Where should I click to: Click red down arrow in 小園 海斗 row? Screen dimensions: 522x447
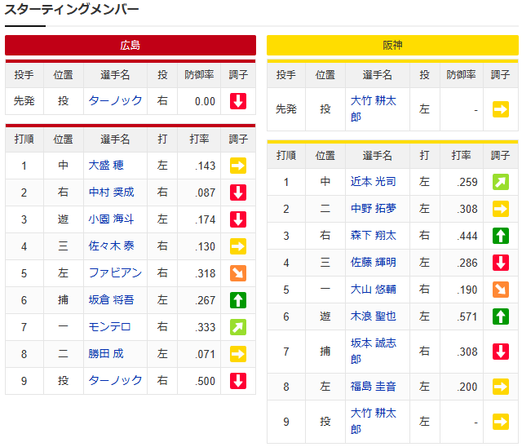point(238,219)
